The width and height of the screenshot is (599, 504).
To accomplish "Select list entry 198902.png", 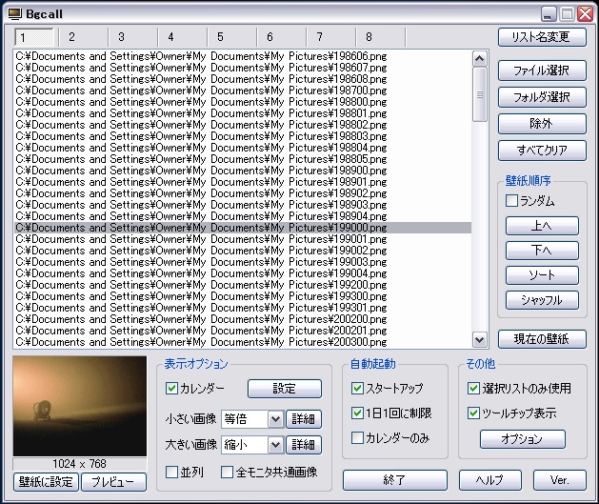I will [243, 193].
